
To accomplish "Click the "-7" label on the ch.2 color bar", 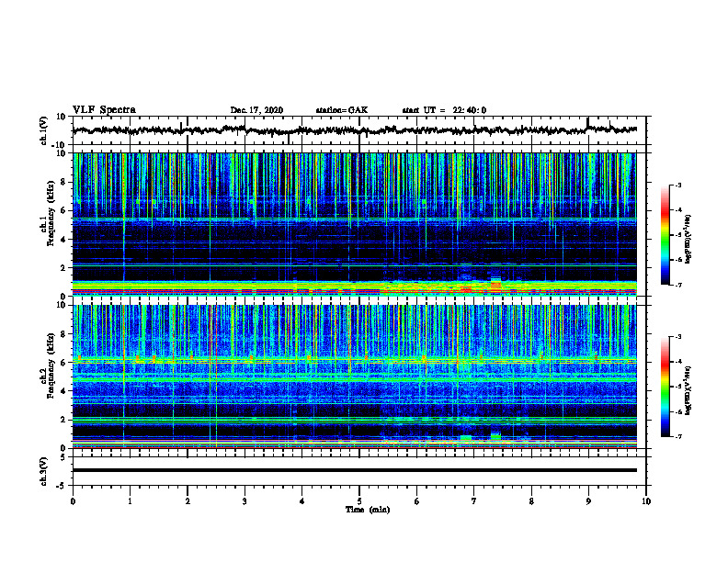I will coord(677,437).
